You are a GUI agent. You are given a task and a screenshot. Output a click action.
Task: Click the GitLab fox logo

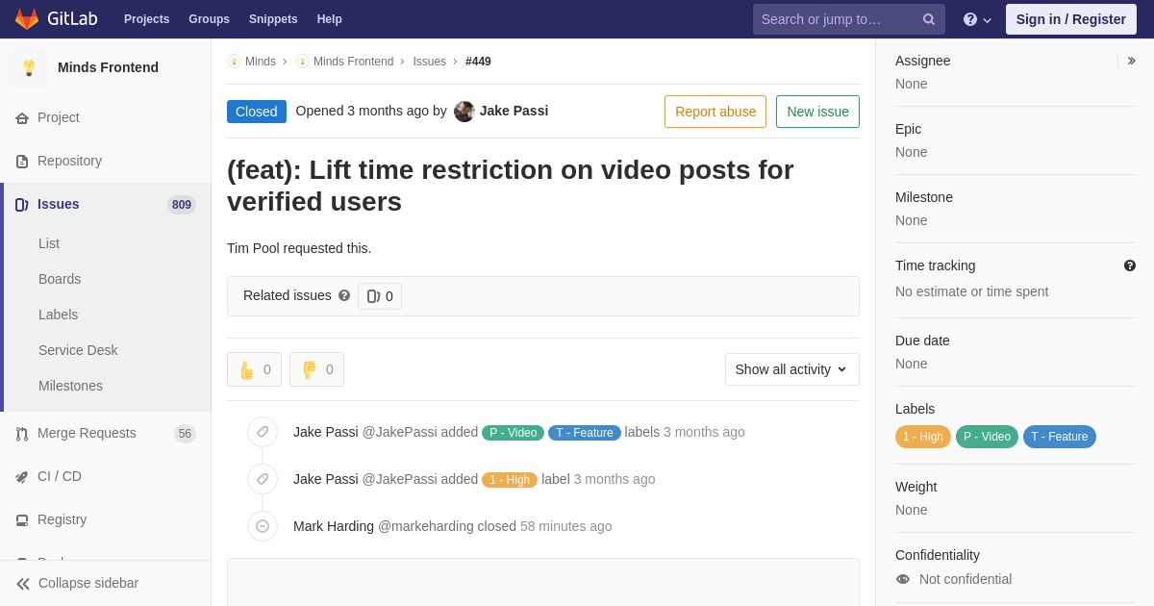click(x=27, y=19)
